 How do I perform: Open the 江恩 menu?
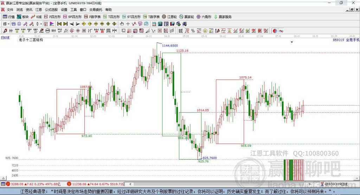click(39, 10)
